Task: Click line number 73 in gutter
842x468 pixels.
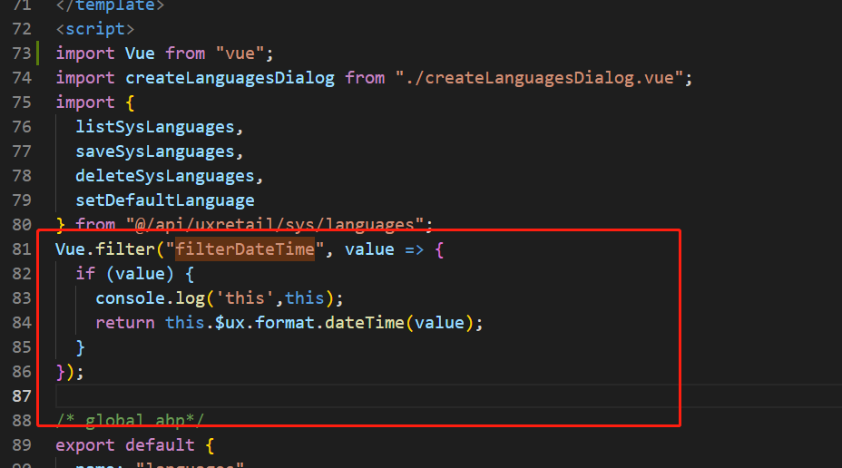Action: click(x=22, y=54)
